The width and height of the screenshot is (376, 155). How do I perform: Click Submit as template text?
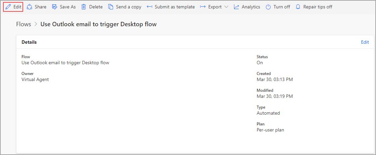coord(175,7)
